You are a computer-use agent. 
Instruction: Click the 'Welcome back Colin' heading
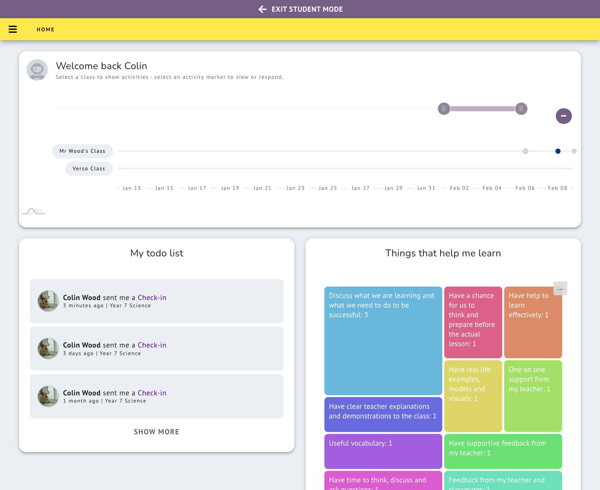[101, 66]
